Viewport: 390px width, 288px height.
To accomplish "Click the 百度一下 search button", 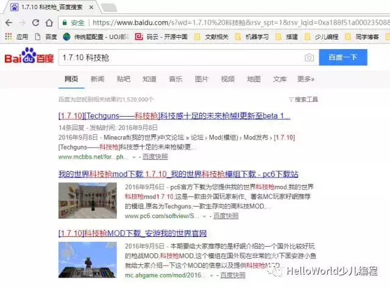I will 343,57.
